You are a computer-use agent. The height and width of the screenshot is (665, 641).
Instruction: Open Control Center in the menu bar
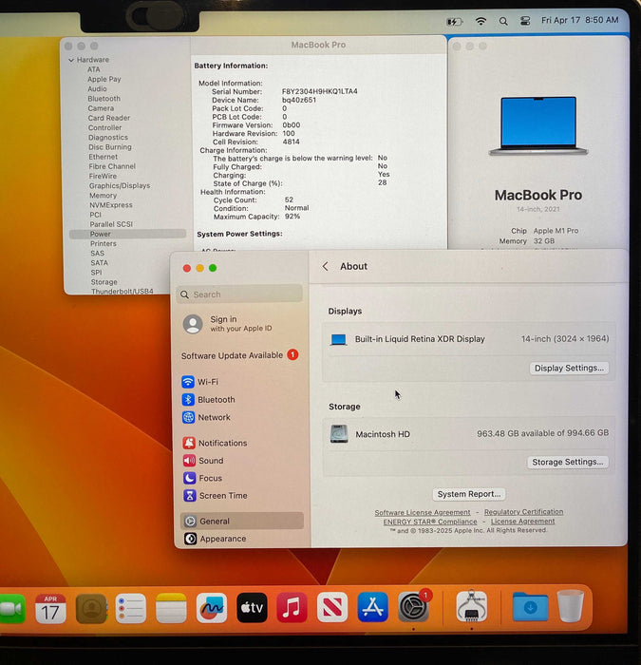point(525,21)
